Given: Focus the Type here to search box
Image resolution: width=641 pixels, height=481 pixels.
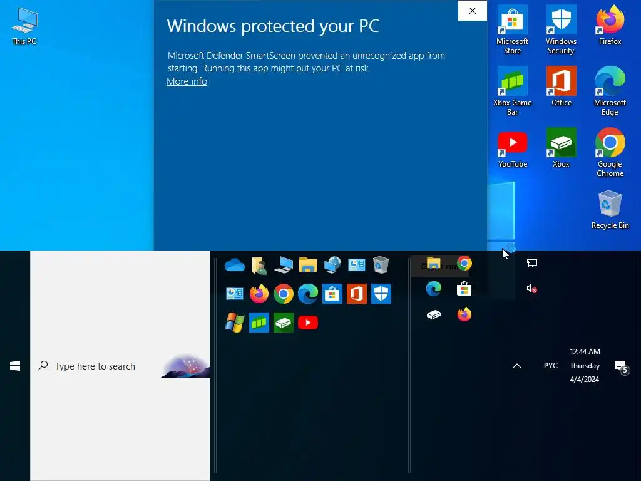Looking at the screenshot, I should point(120,366).
